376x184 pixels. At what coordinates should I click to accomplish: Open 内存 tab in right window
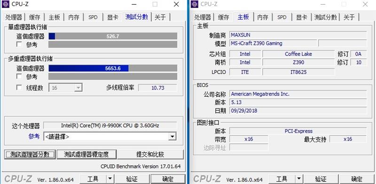click(x=263, y=17)
